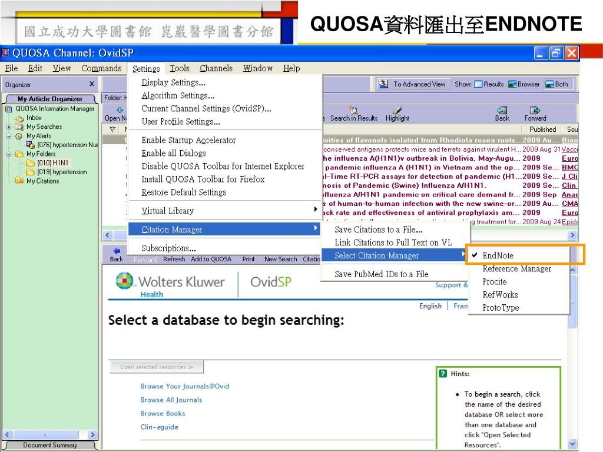The width and height of the screenshot is (603, 452).
Task: Click the filter funnel icon in results
Action: pos(112,129)
